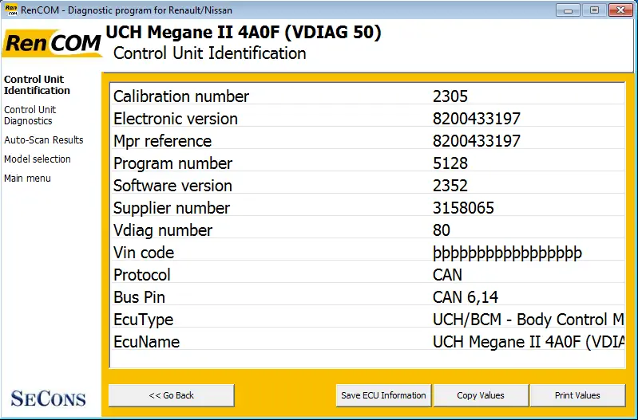Click the RenCOM yellow logo
Image resolution: width=638 pixels, height=420 pixels.
click(53, 44)
